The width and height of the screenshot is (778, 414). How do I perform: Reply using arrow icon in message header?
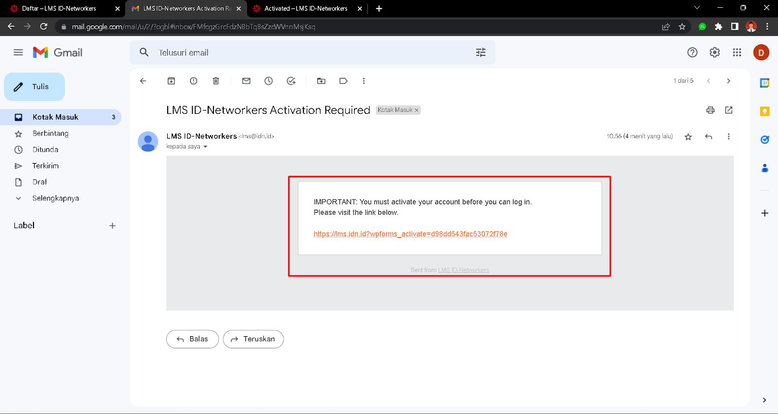(x=708, y=137)
